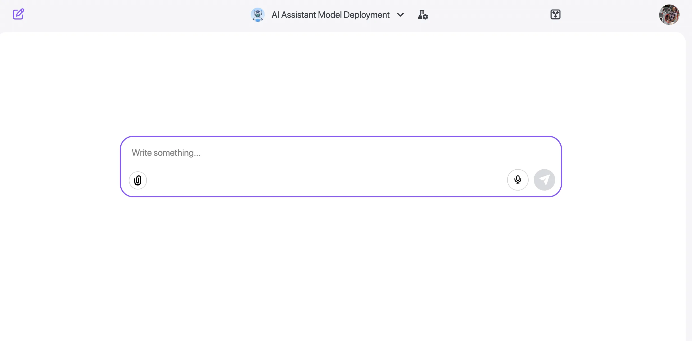Open the branching workflow icon
This screenshot has width=692, height=341.
point(555,14)
